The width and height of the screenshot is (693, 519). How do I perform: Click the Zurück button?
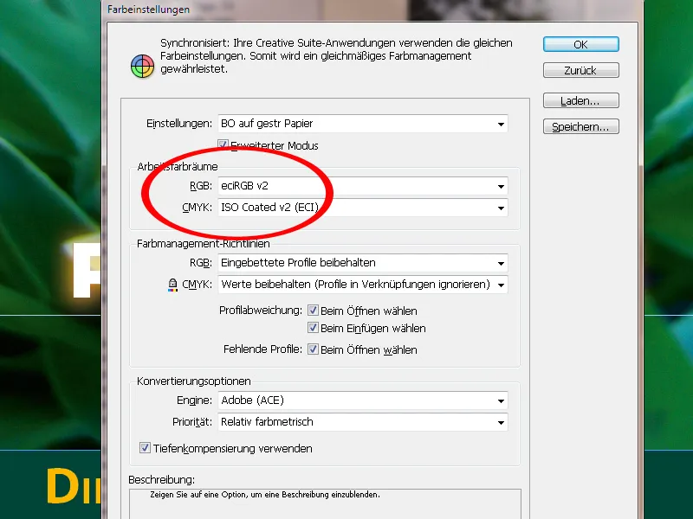(580, 70)
